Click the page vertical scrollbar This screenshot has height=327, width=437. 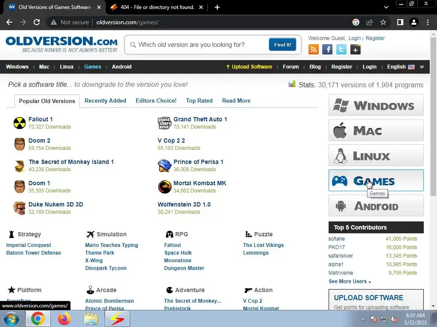(434, 117)
